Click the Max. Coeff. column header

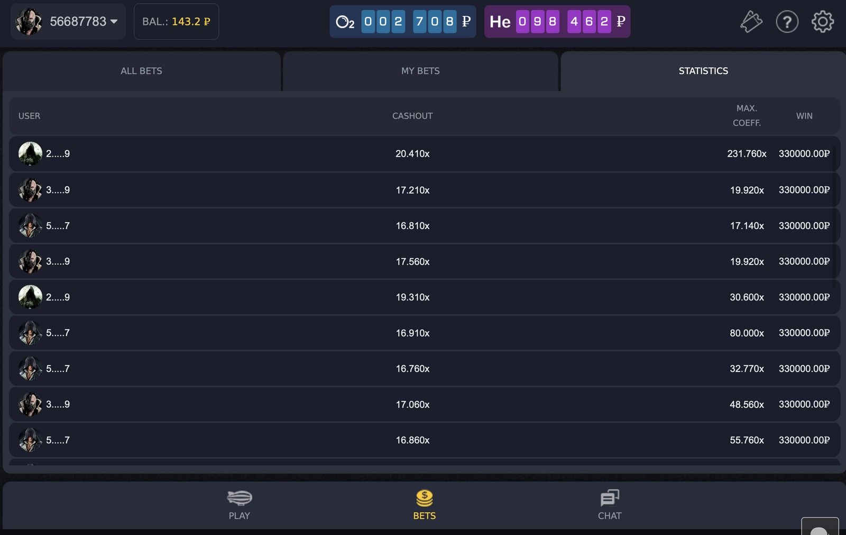[747, 115]
